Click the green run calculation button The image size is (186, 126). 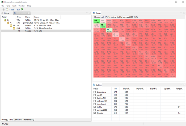click(x=22, y=9)
